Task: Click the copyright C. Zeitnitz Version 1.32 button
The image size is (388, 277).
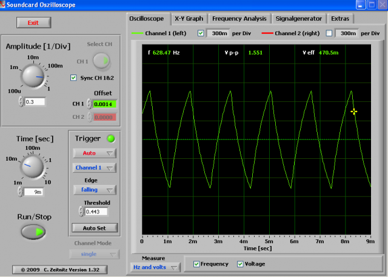Action: (59, 270)
